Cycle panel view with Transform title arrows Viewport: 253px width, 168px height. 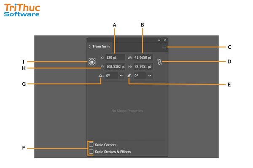89,47
